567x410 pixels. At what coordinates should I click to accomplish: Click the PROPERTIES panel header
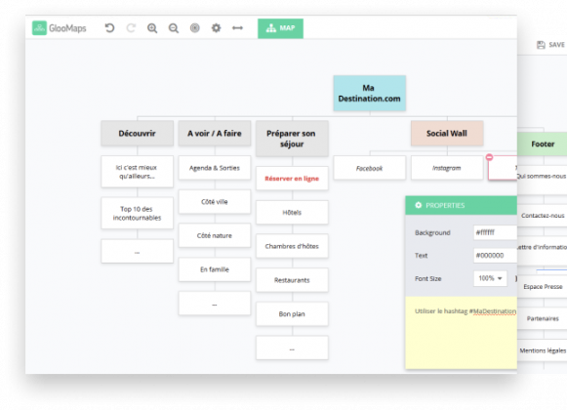[461, 205]
